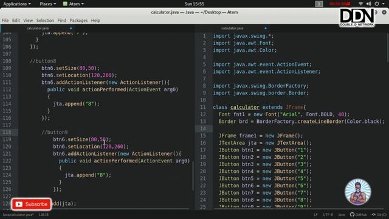Click 'import javax.swing.border.Border;' line
The image size is (389, 219).
click(x=261, y=93)
